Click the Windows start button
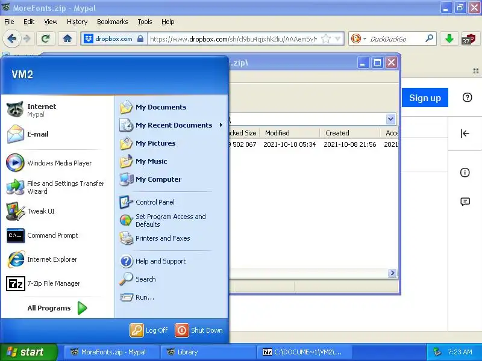Viewport: 482px width, 361px height. pos(28,352)
